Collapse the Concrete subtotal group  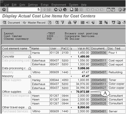(29, 57)
